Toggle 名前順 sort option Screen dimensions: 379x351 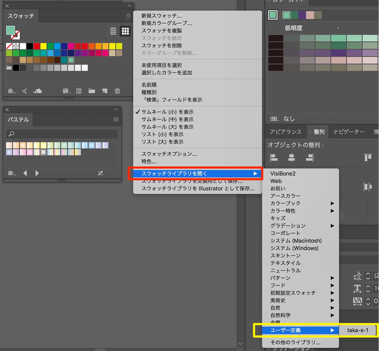coord(198,85)
